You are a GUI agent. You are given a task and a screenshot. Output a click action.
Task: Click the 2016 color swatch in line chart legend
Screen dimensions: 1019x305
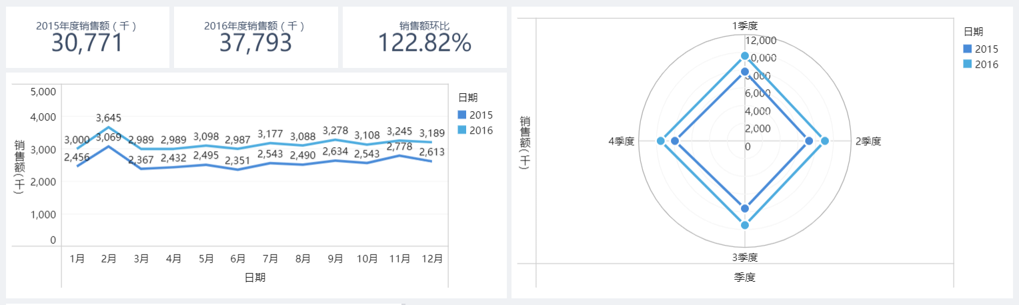pyautogui.click(x=461, y=130)
